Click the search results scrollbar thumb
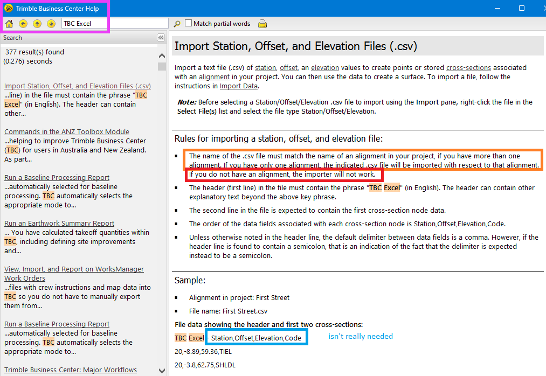 [x=162, y=66]
